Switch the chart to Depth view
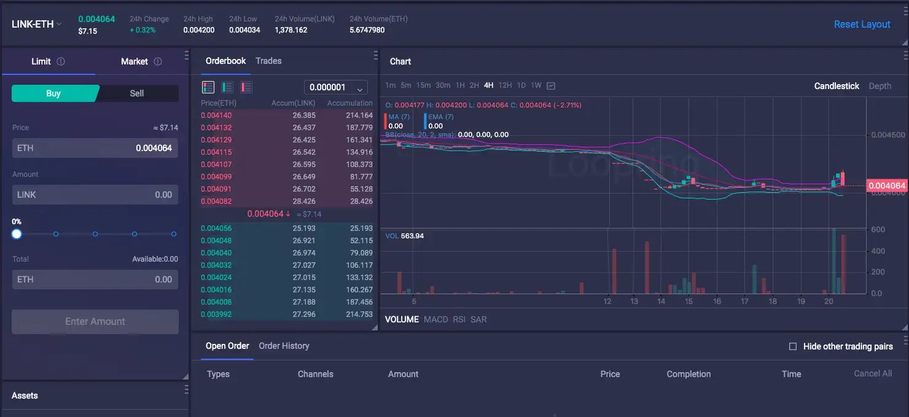Screen dimensions: 909x417 880,86
